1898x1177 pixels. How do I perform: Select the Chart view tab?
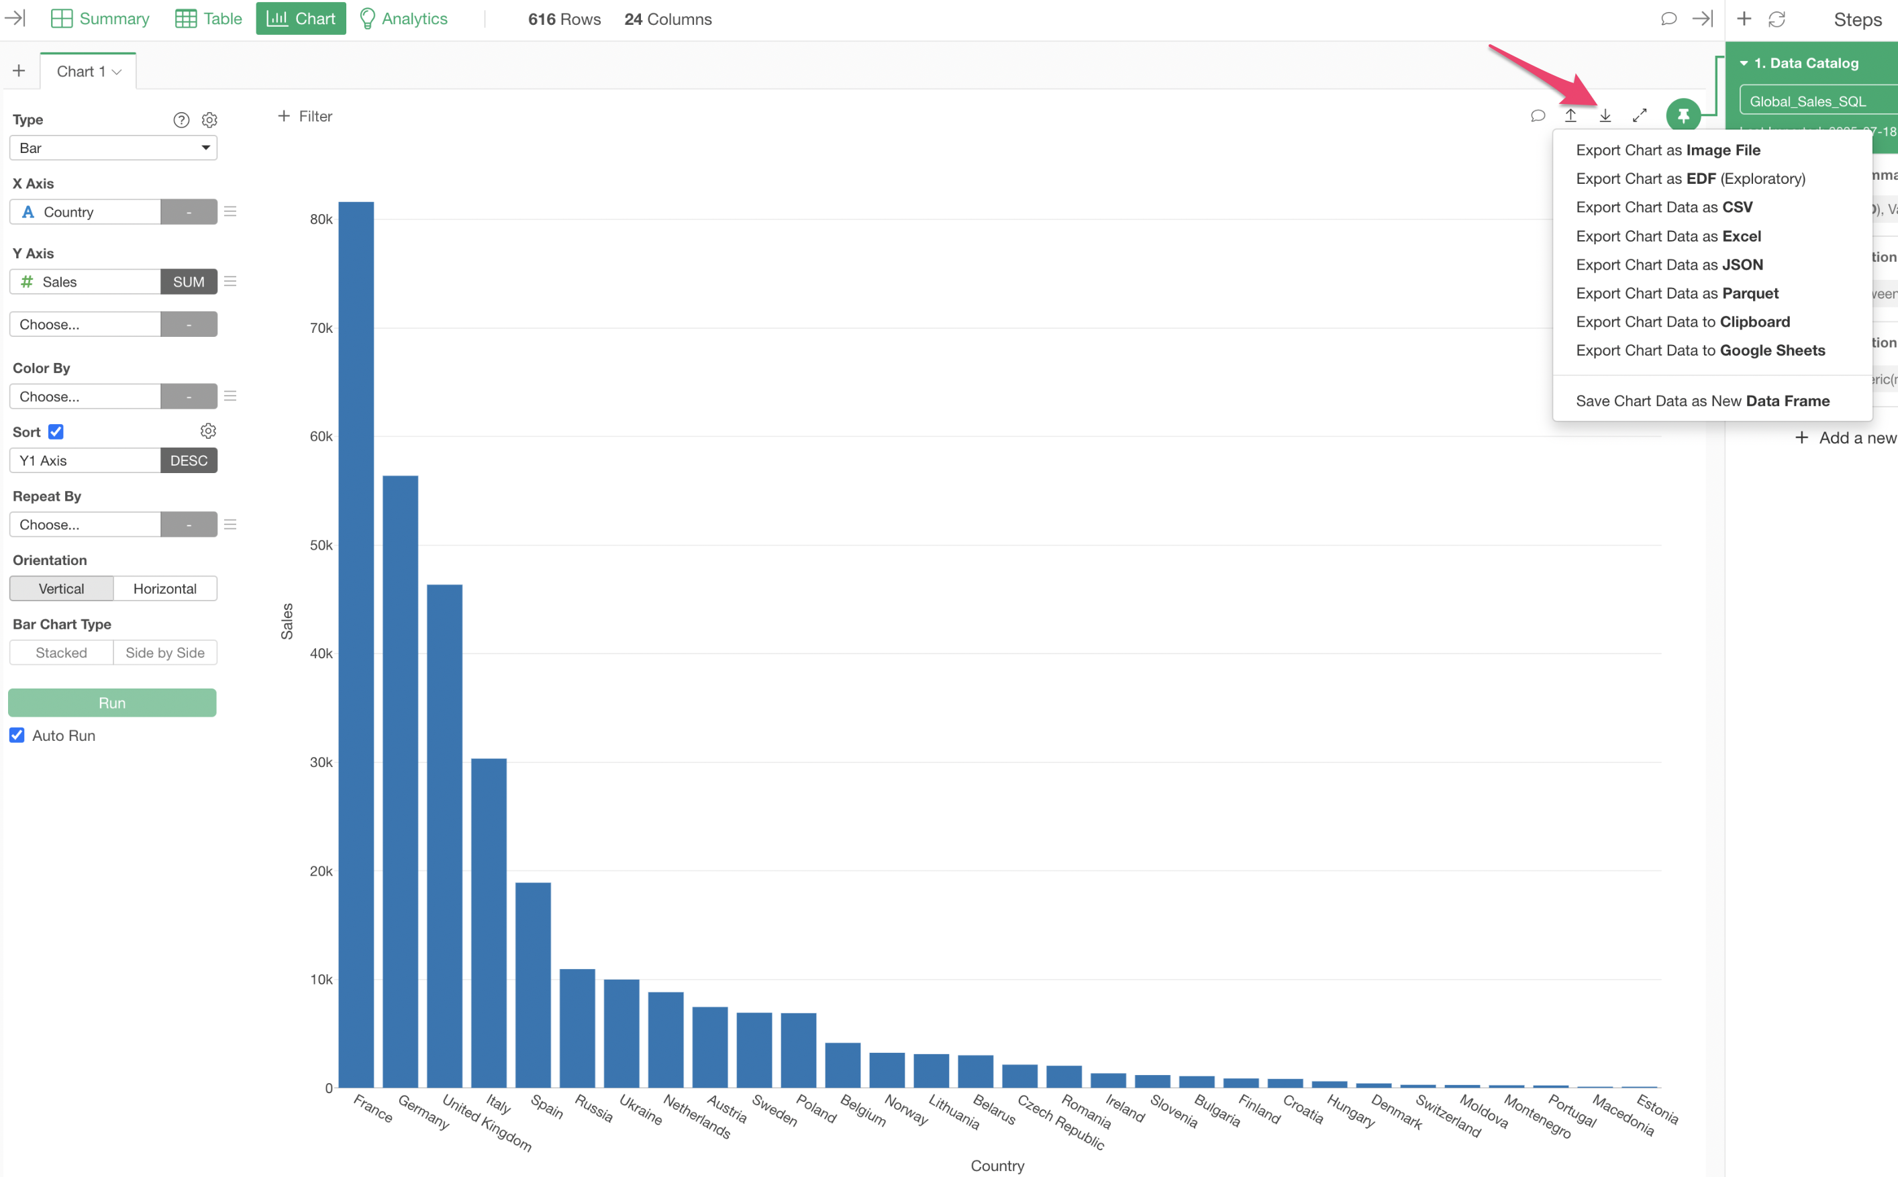pos(301,19)
